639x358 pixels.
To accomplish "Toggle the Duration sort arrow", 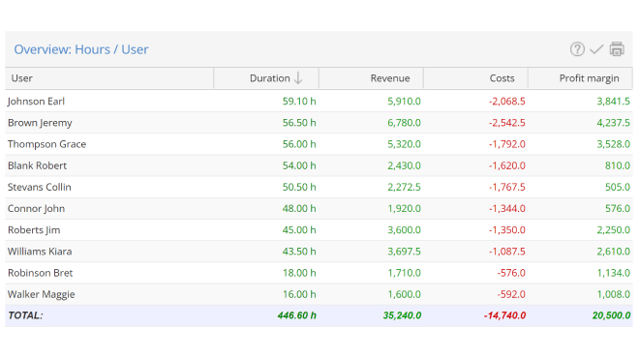I will tap(298, 77).
